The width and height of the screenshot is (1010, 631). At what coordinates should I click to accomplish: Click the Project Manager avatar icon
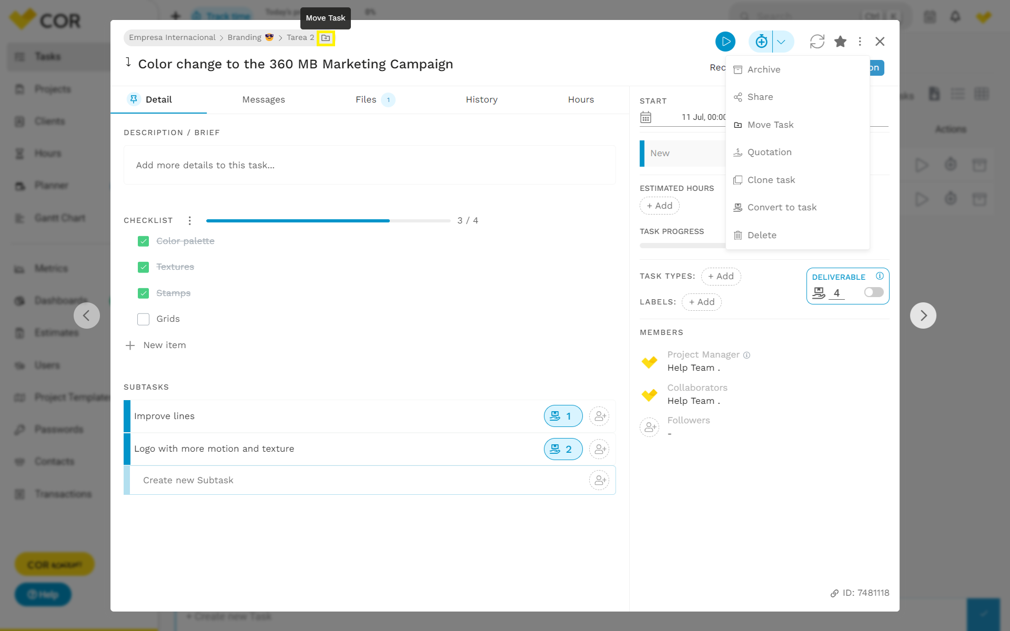(650, 362)
